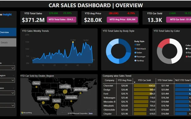This screenshot has height=119, width=191.
Task: Click the sort arrow above YTD Car Sold column
Action: pyautogui.click(x=135, y=82)
